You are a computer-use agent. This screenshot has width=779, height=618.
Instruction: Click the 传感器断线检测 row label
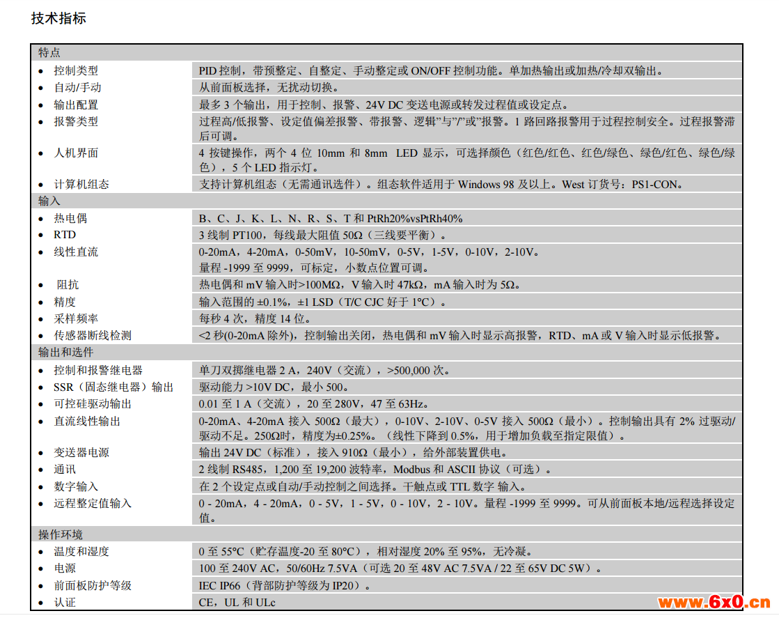tap(93, 335)
